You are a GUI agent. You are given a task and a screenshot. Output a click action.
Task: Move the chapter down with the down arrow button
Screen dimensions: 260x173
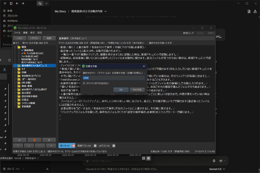pyautogui.click(x=29, y=146)
